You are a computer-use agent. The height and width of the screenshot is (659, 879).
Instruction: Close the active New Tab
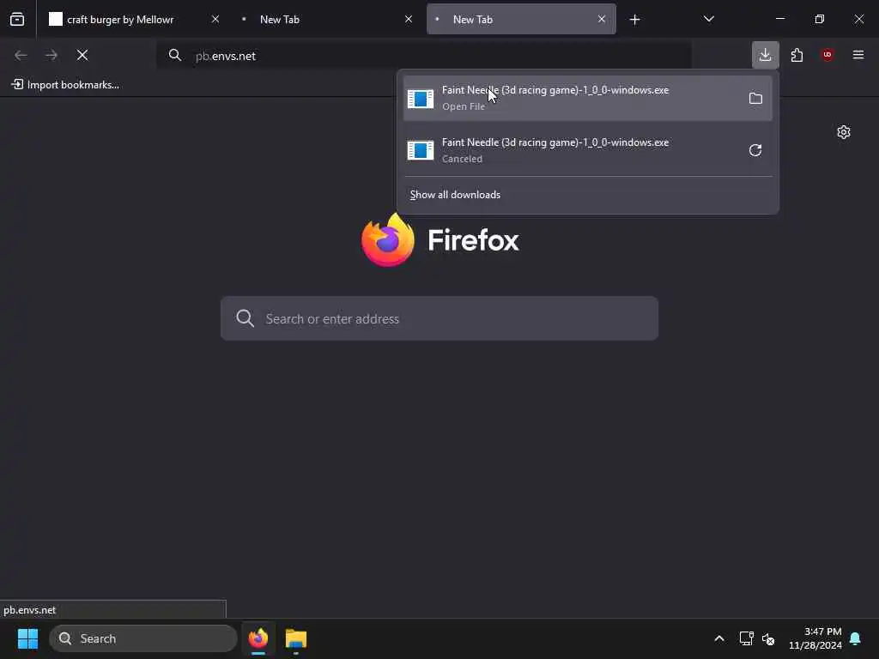pyautogui.click(x=602, y=19)
